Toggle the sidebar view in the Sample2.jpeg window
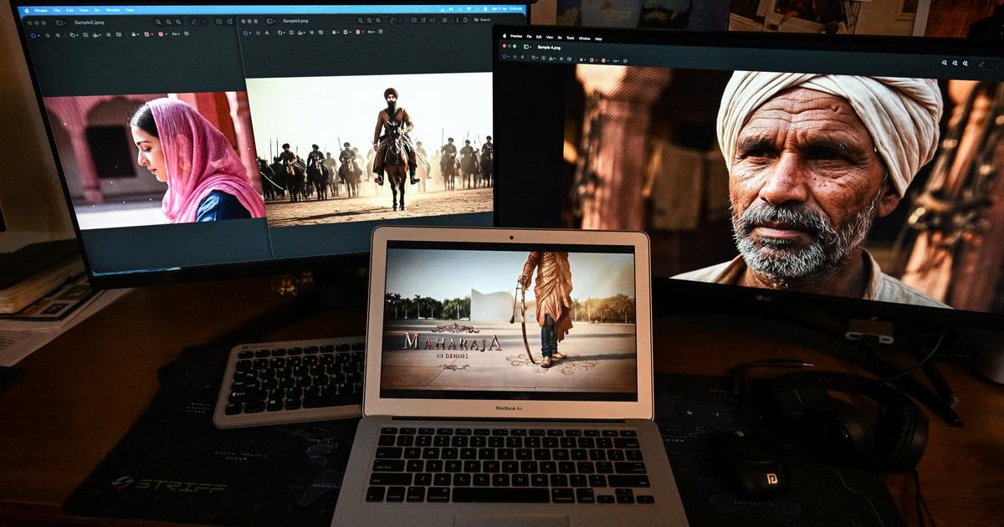Screen dimensions: 1004x527 (60, 23)
